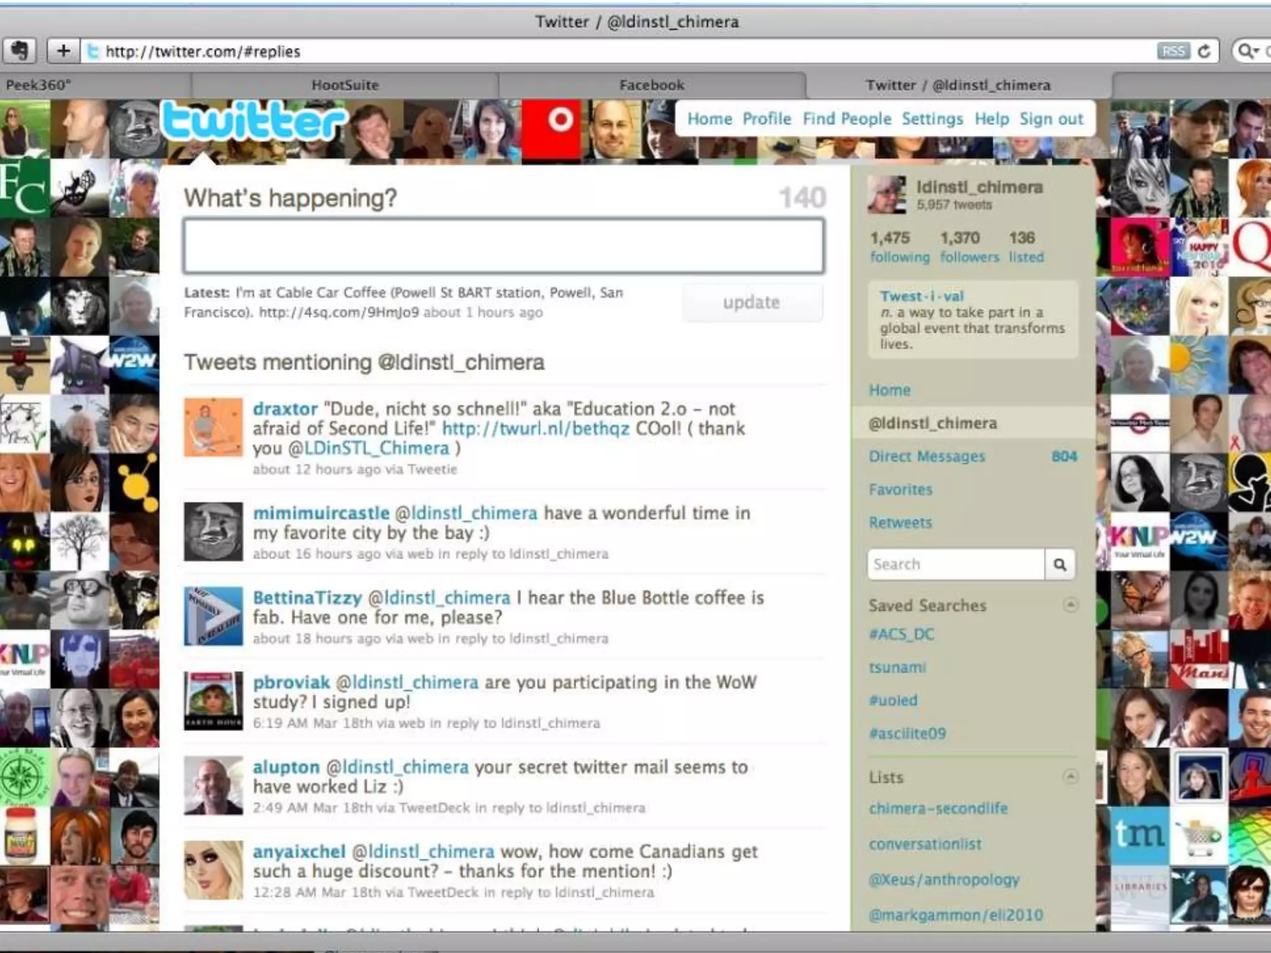Switch to the HootSuite tab
Image resolution: width=1271 pixels, height=953 pixels.
345,85
